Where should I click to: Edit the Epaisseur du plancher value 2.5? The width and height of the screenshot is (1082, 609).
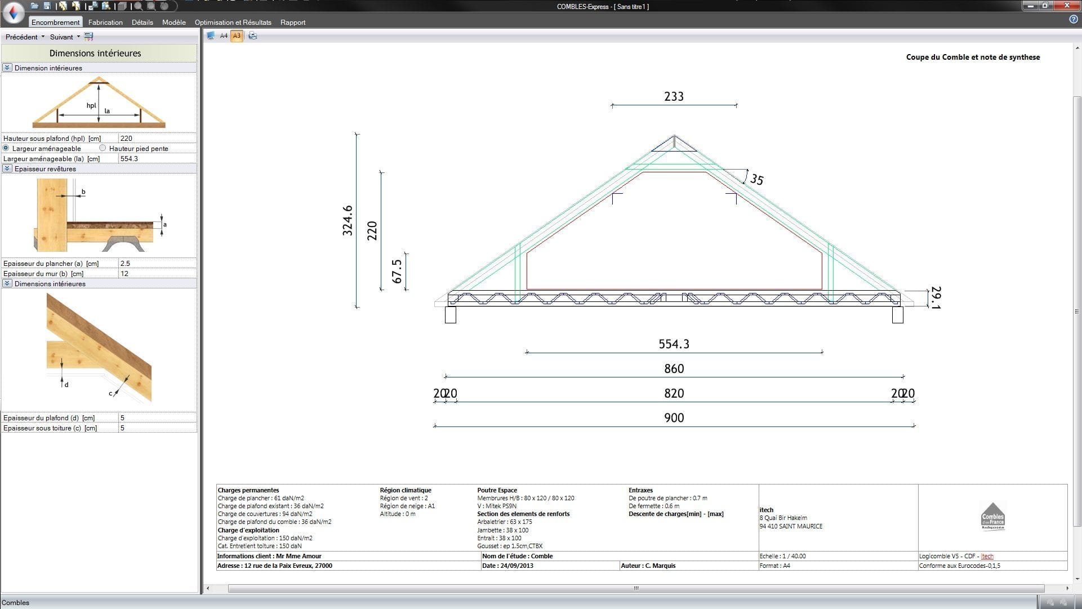pos(157,263)
